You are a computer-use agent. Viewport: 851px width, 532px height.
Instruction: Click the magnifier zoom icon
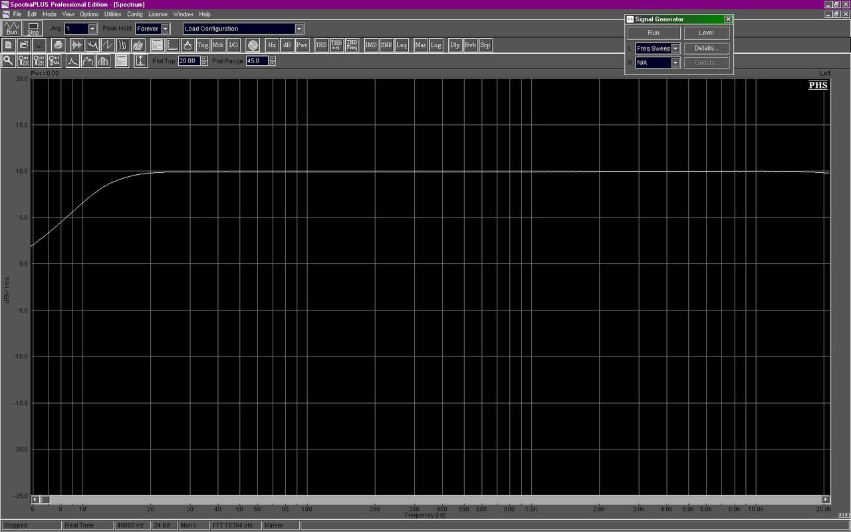(9, 61)
